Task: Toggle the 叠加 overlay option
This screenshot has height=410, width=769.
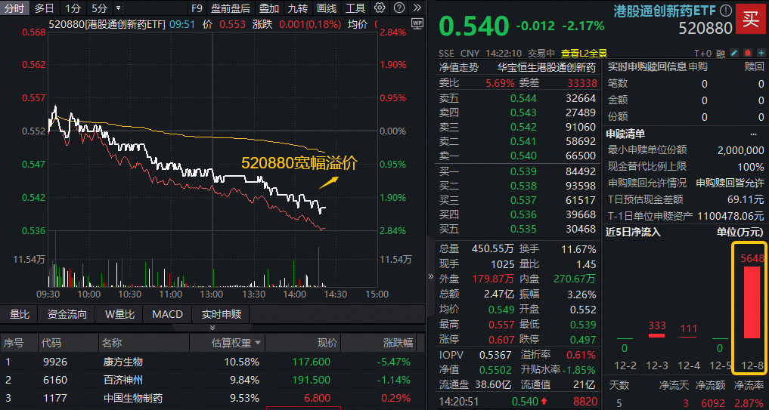Action: (x=268, y=8)
